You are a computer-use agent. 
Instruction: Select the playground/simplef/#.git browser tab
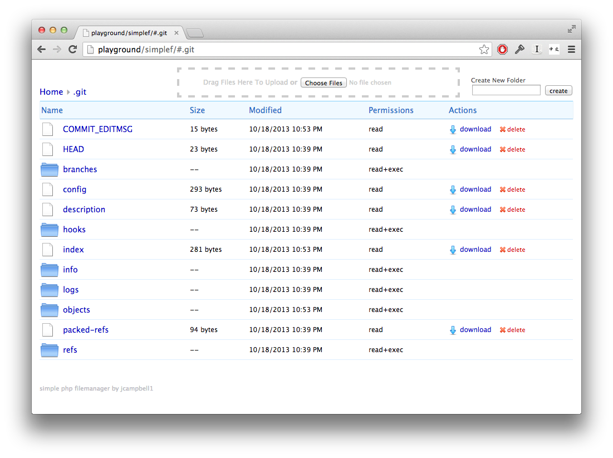click(129, 33)
